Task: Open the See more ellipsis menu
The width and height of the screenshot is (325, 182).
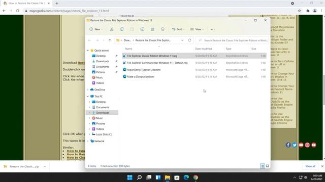Action: pos(213,29)
